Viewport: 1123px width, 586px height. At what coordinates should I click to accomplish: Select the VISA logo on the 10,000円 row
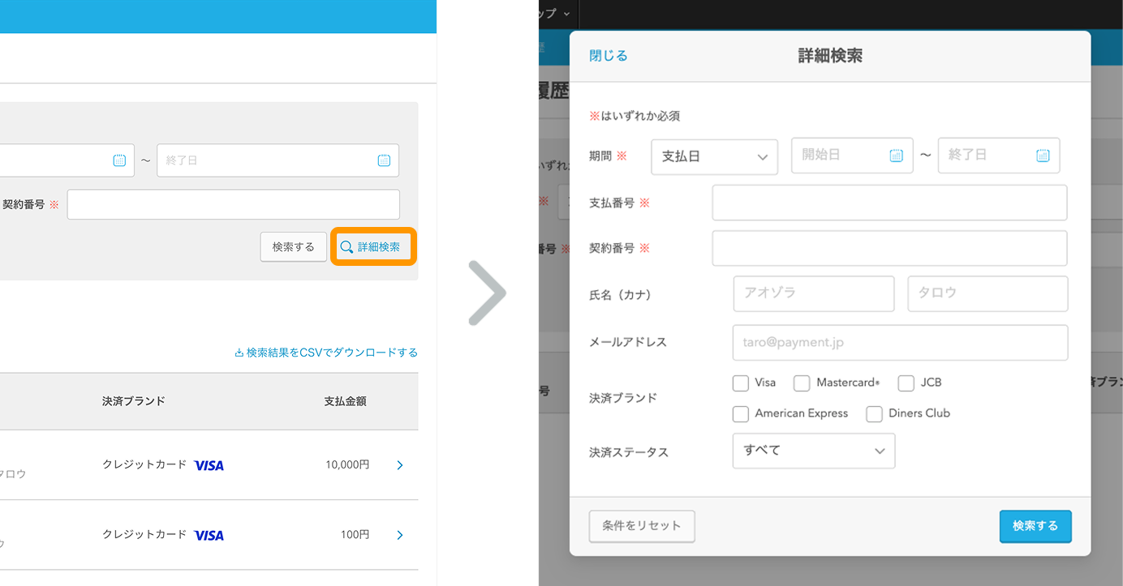coord(209,464)
